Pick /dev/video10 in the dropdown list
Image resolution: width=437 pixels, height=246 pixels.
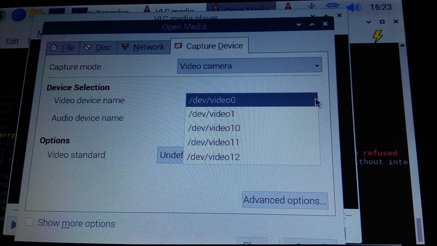click(x=252, y=128)
